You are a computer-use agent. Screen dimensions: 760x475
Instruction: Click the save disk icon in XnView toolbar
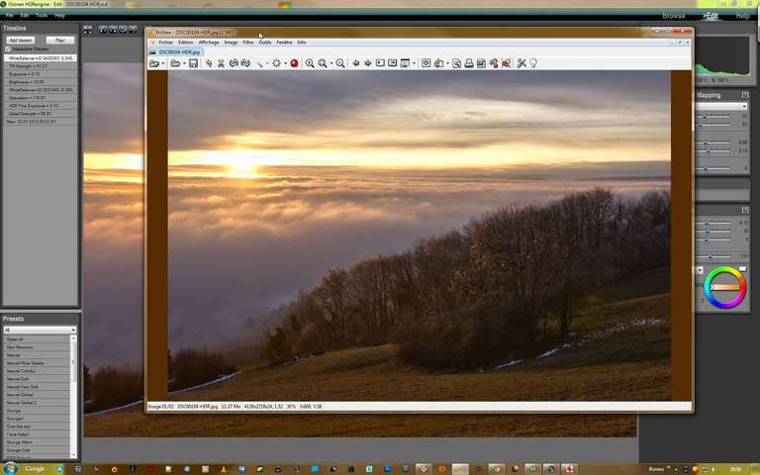pos(193,63)
